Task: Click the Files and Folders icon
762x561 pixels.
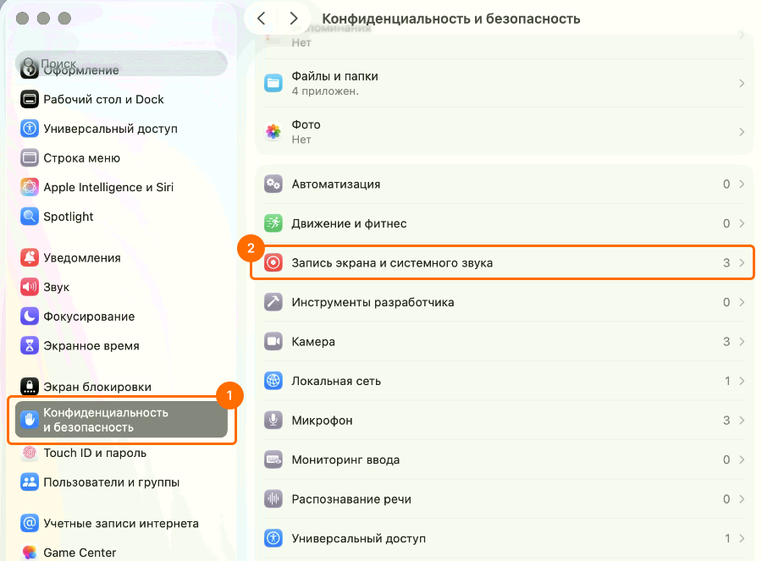Action: (x=273, y=83)
